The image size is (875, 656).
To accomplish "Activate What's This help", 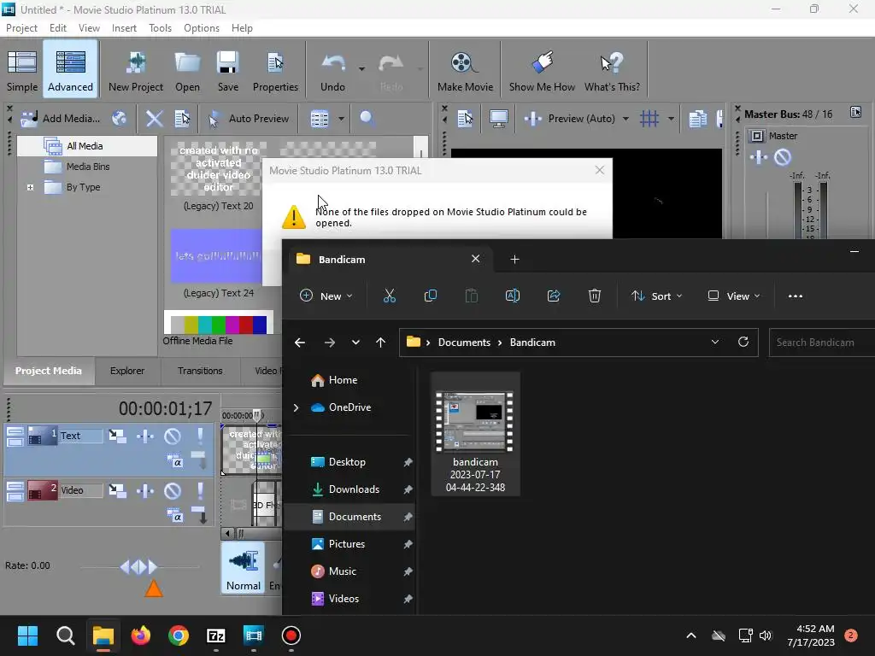I will coord(612,69).
